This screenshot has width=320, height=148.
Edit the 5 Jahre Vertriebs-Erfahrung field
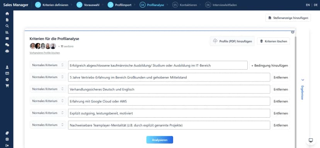click(169, 77)
